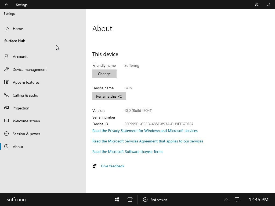The width and height of the screenshot is (275, 206).
Task: Click Change button for Friendly name
Action: pyautogui.click(x=104, y=74)
